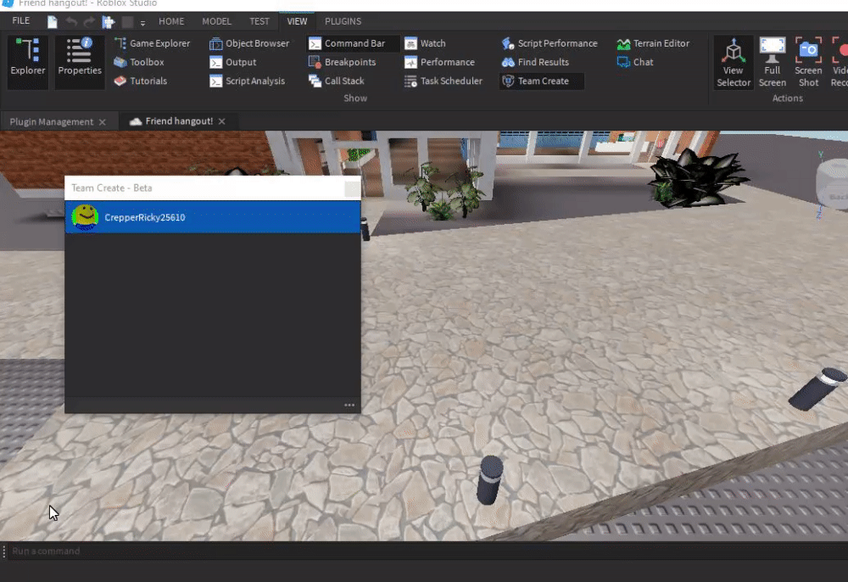Viewport: 848px width, 582px height.
Task: Show the Output window
Action: click(x=233, y=62)
